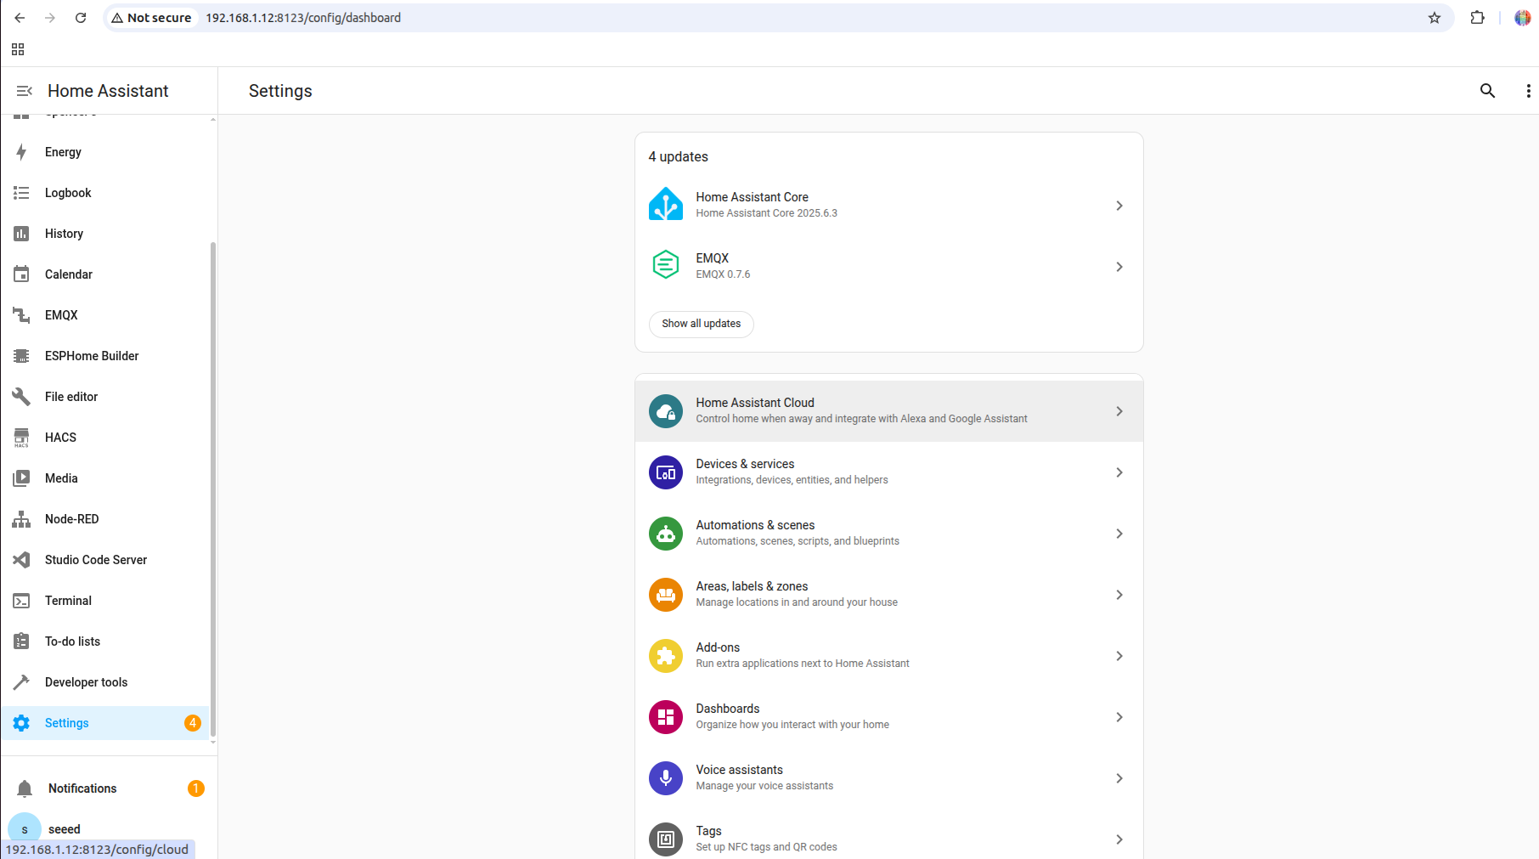Click the To-do lists clipboard icon
1539x859 pixels.
tap(21, 641)
